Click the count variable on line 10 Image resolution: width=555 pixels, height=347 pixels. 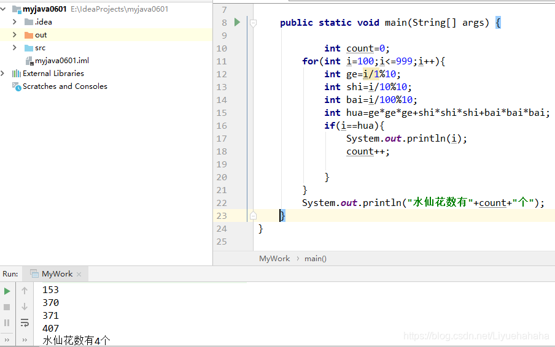click(x=360, y=48)
